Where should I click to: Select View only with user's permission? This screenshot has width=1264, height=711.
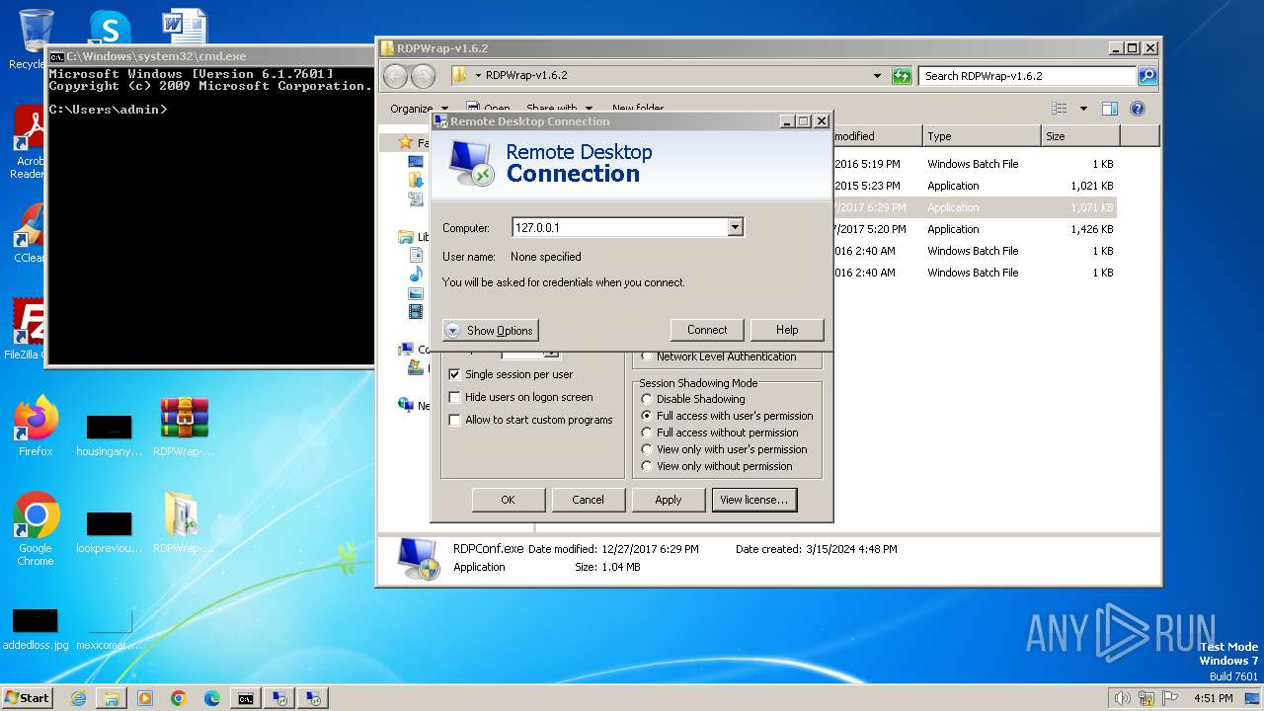(x=647, y=449)
